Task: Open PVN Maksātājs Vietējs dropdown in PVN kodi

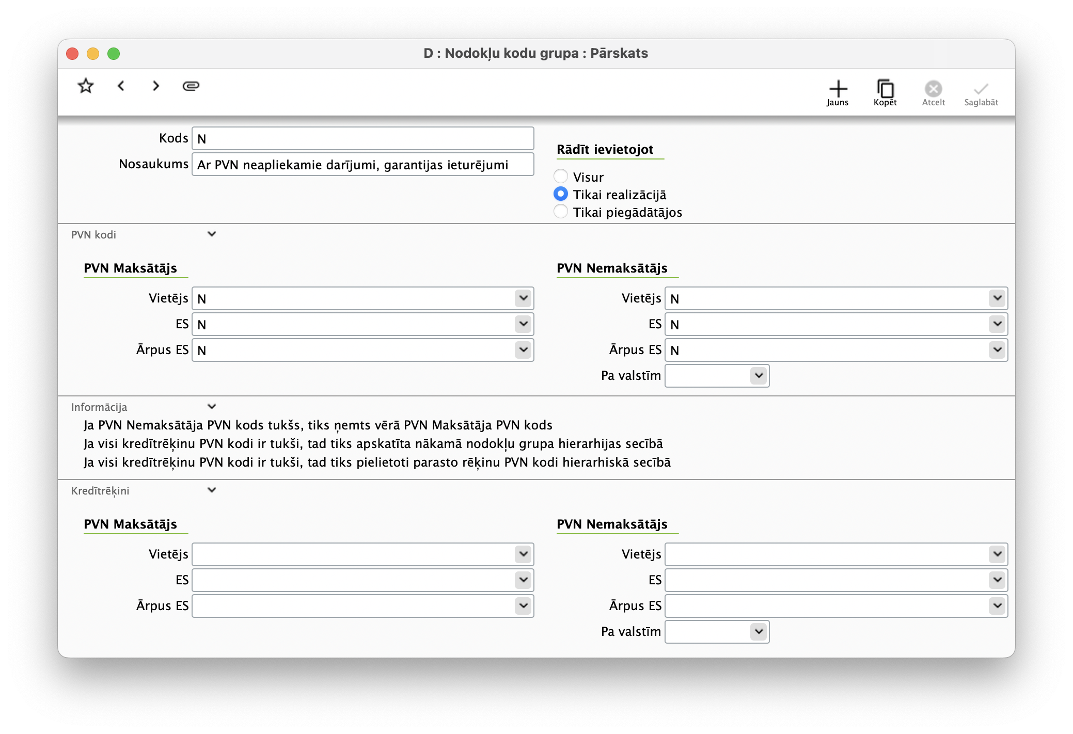Action: point(523,298)
